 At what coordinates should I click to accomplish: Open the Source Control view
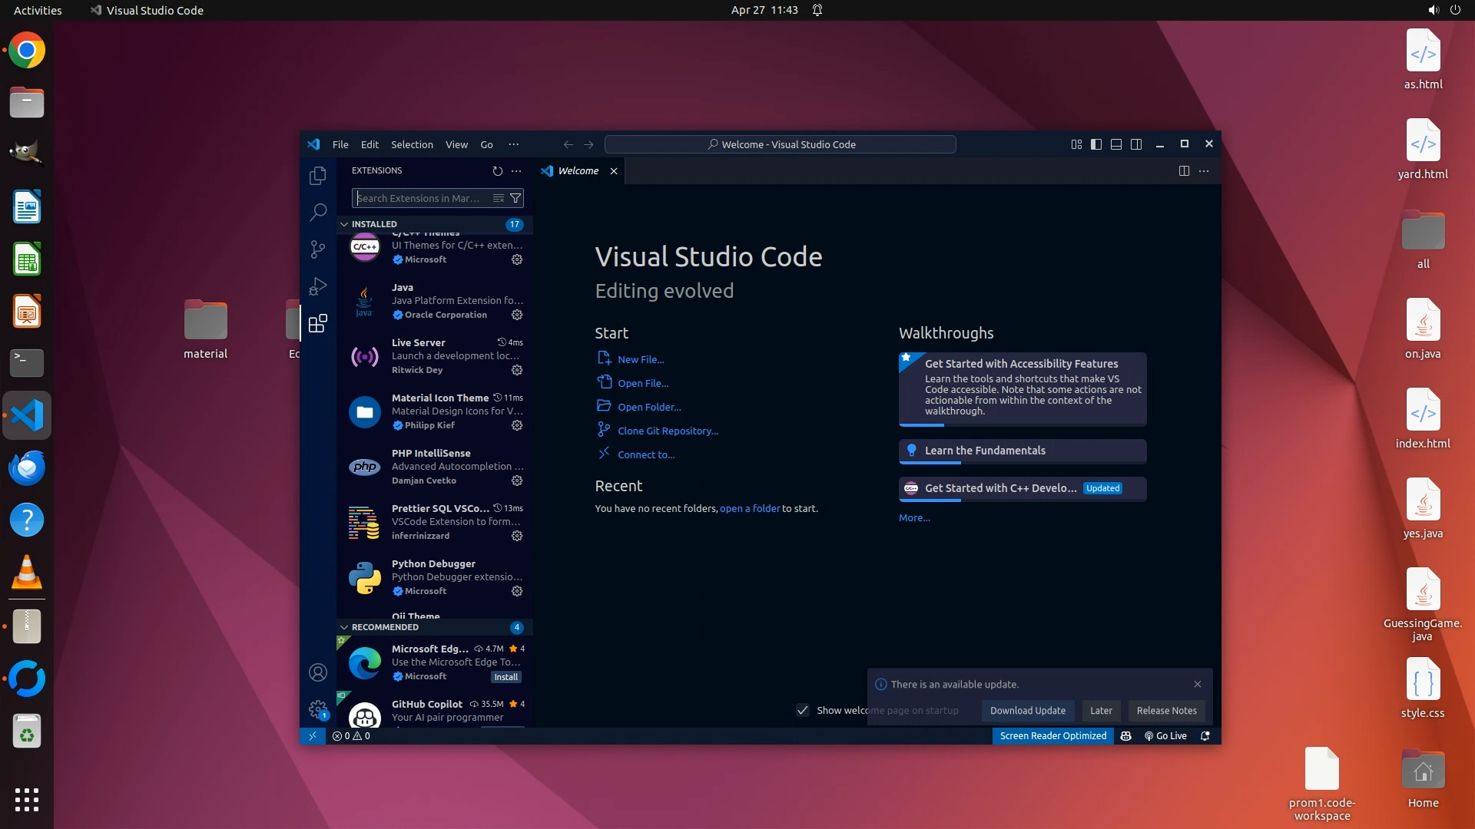pyautogui.click(x=317, y=249)
